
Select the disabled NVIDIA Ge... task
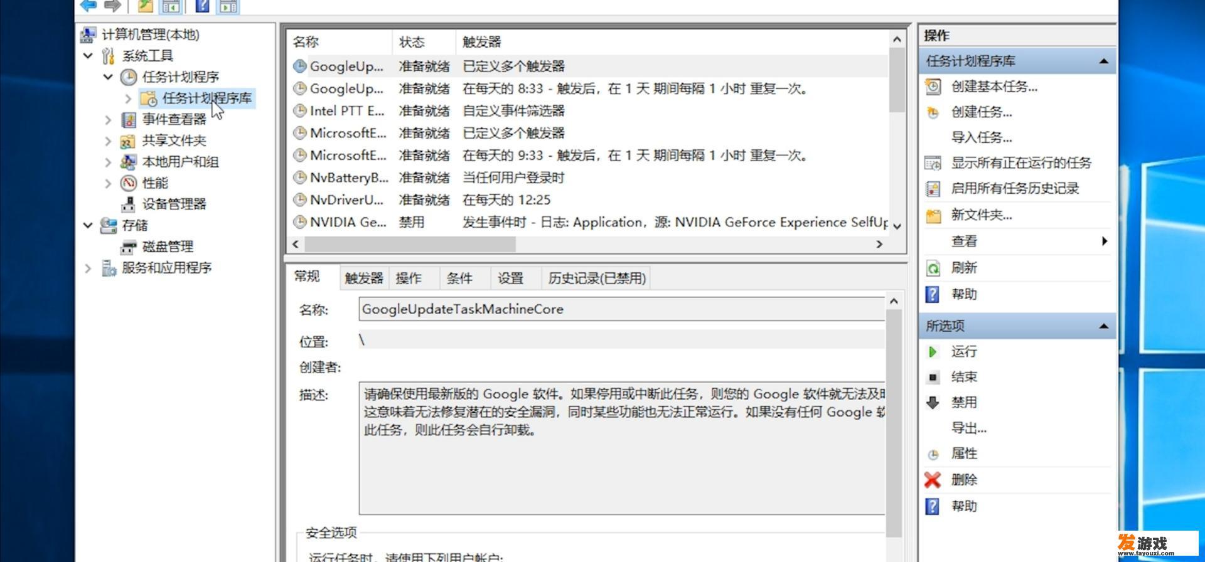click(x=589, y=222)
